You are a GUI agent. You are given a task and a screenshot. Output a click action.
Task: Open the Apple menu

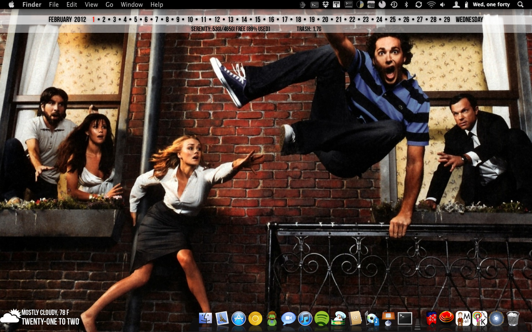(11, 5)
